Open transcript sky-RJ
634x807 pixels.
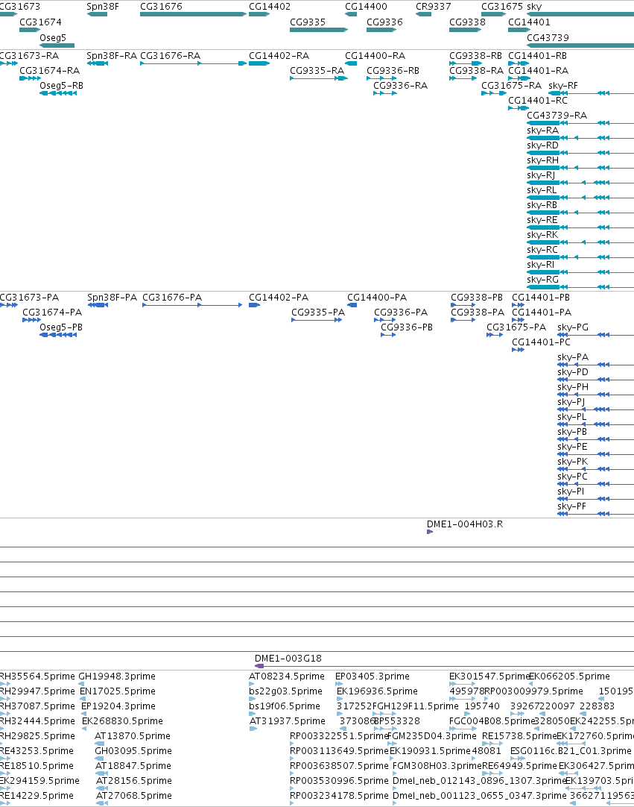click(580, 183)
